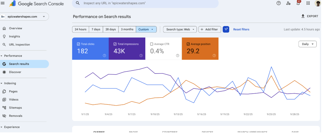
Task: Click help icon on Average CTR card
Action: (x=178, y=56)
